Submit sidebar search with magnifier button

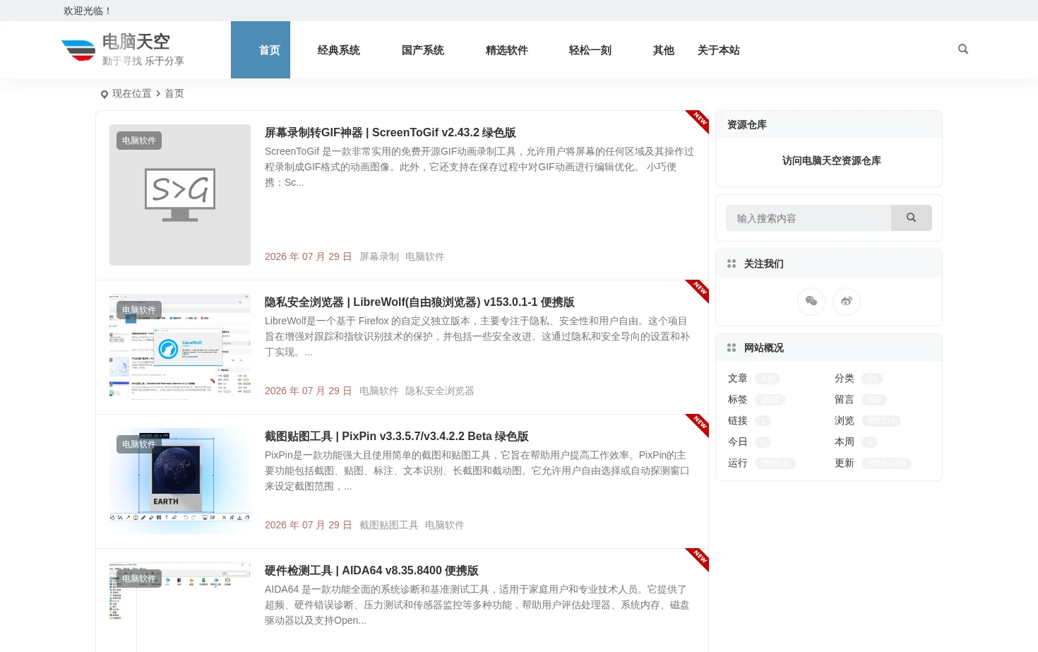coord(912,218)
